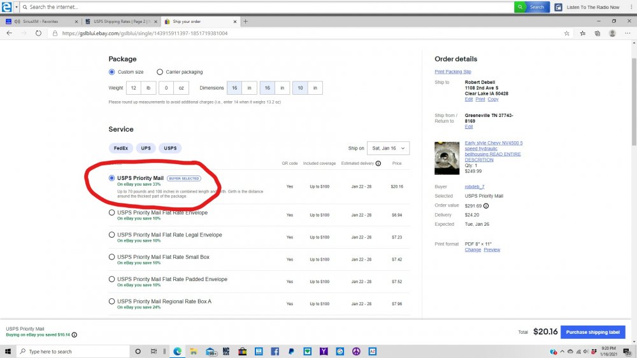637x358 pixels.
Task: Open the Print Packing Slip link
Action: [452, 72]
